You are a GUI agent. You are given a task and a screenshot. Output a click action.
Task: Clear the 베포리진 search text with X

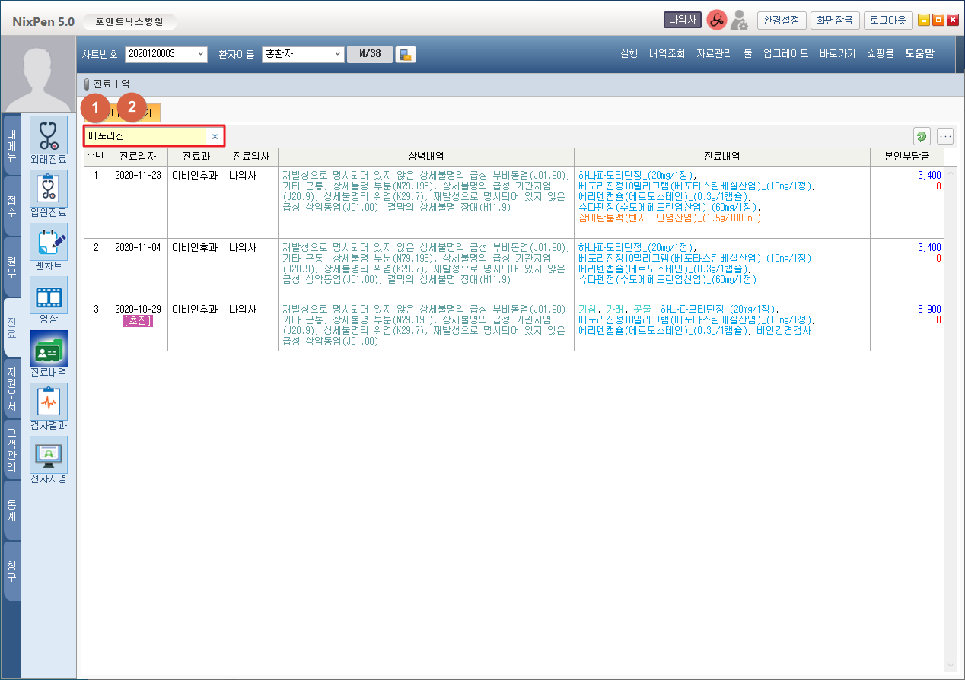[215, 136]
